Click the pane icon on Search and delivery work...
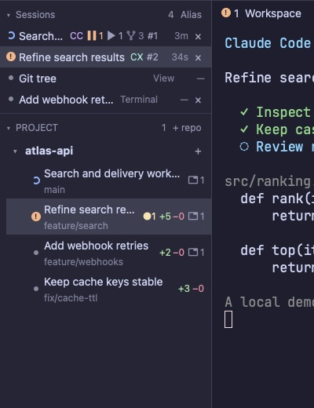 pos(193,180)
